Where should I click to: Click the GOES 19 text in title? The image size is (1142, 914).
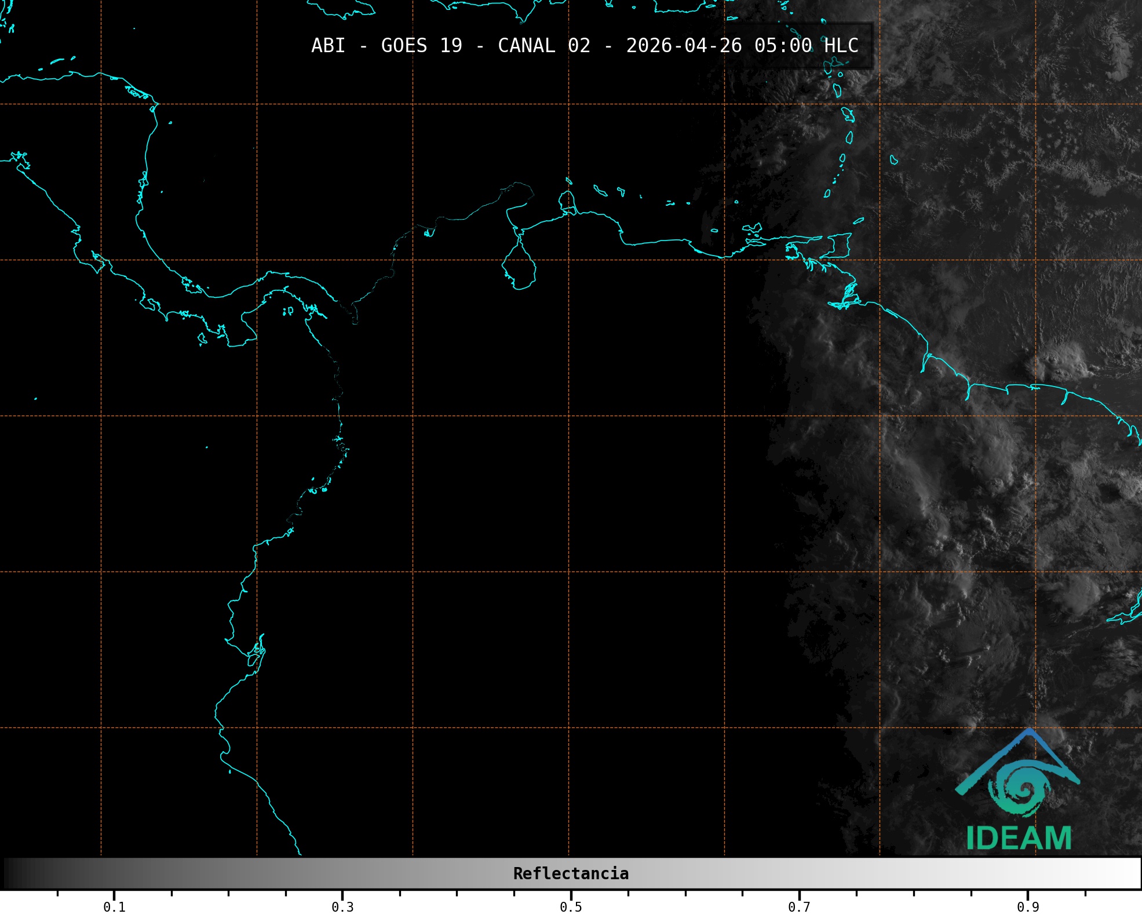pyautogui.click(x=421, y=46)
